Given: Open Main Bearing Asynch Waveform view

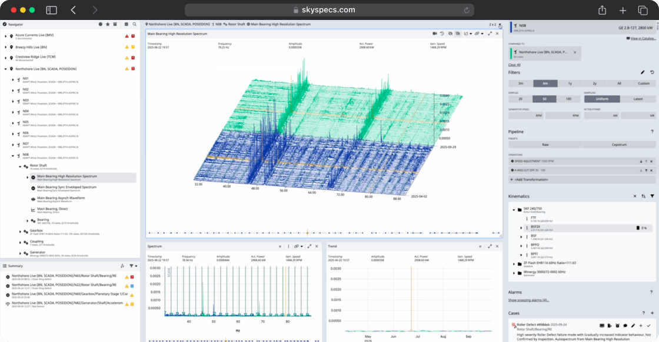Looking at the screenshot, I should click(61, 199).
